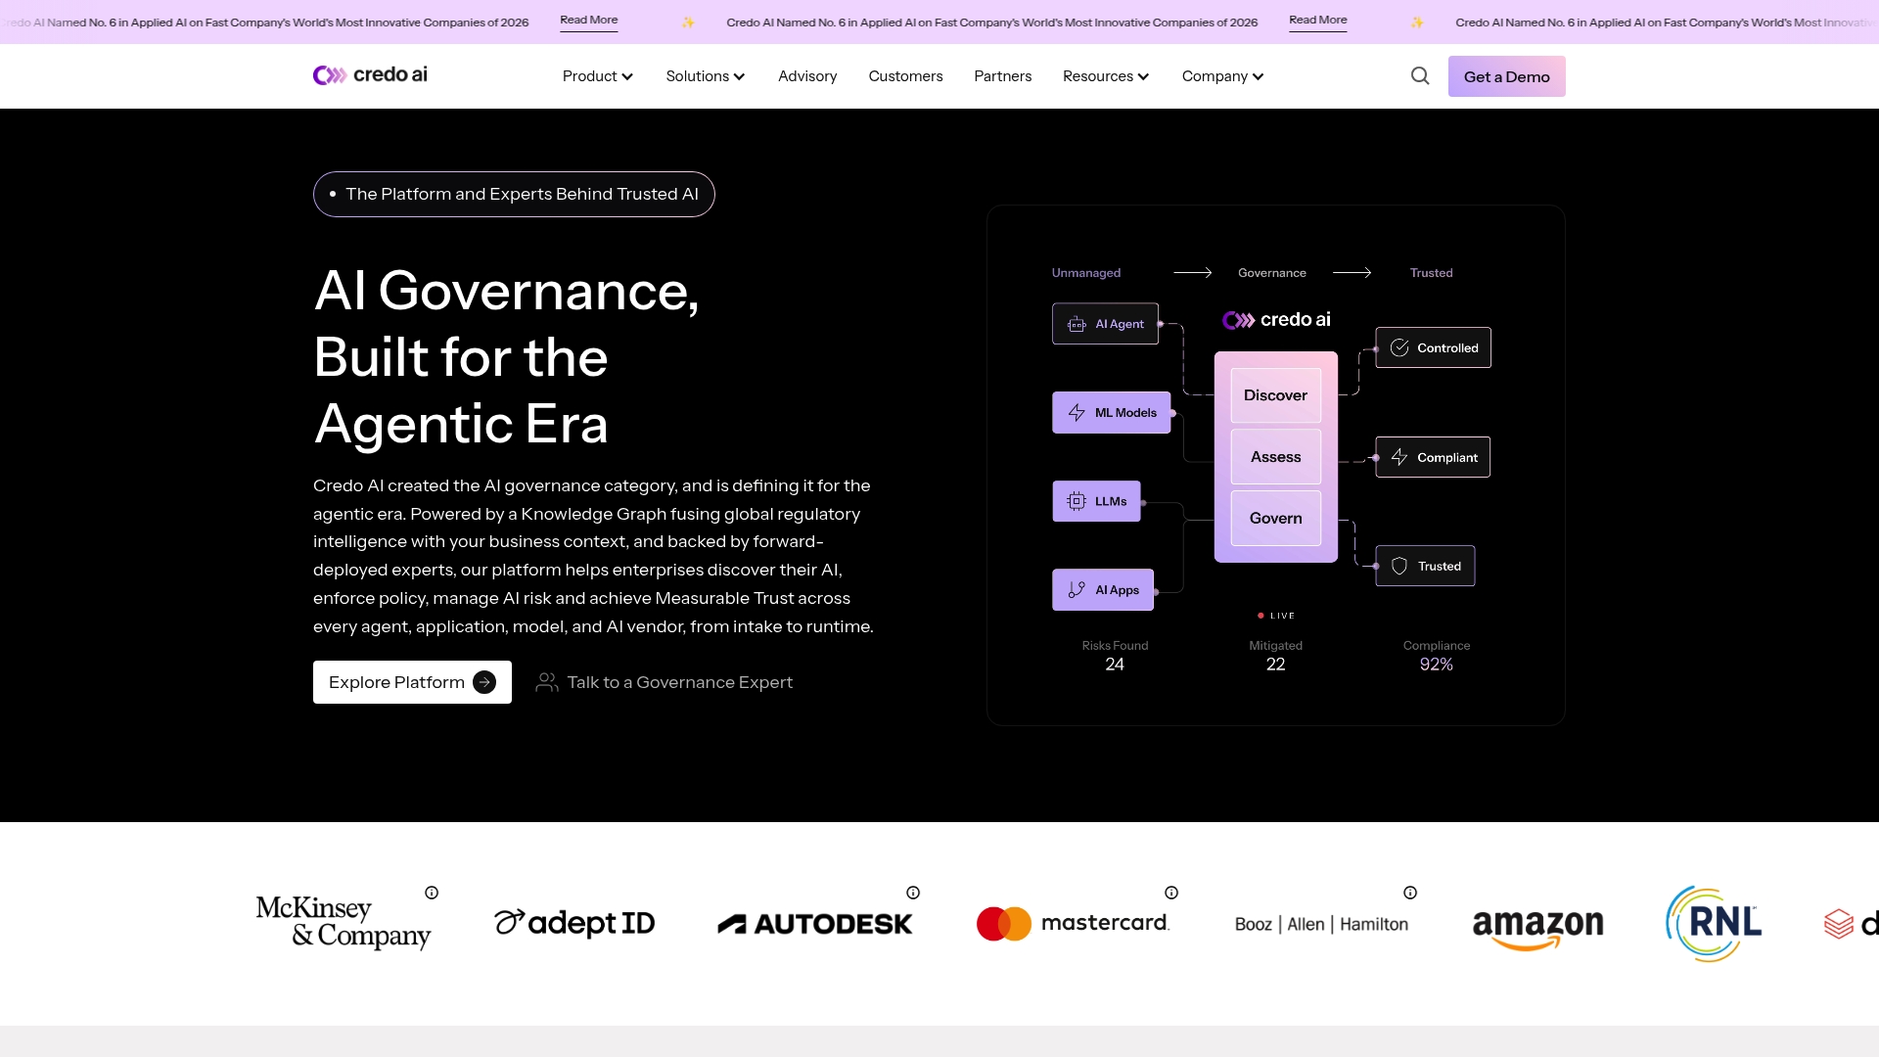
Task: Click the info icon next to McKinsey logo
Action: [x=432, y=893]
